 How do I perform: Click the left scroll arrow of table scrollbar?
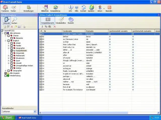tap(40, 113)
